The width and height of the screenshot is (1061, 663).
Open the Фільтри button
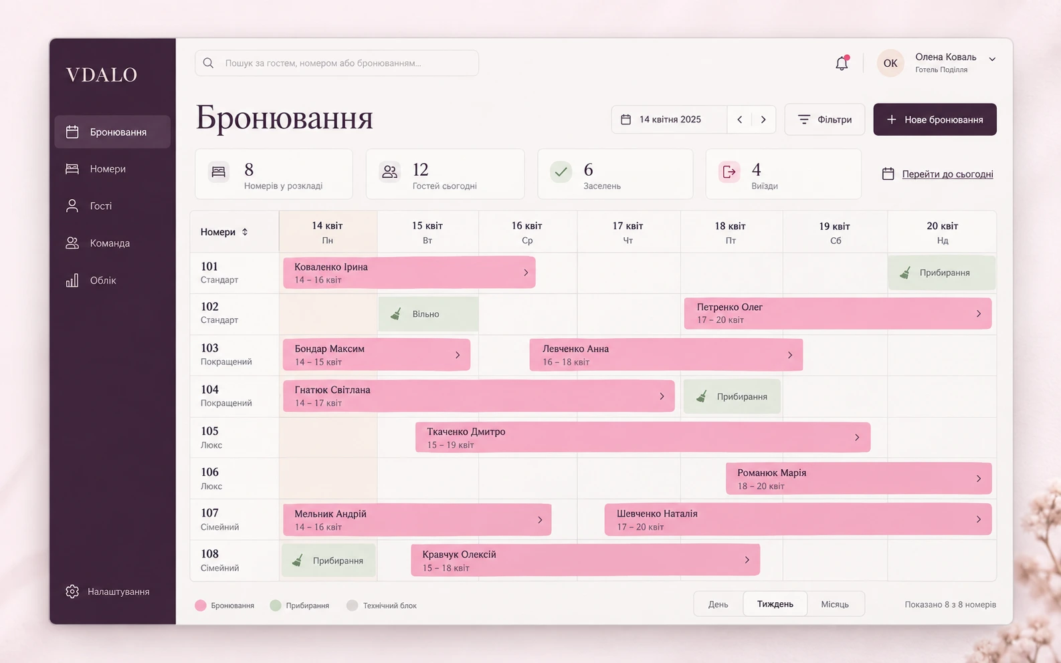pyautogui.click(x=825, y=120)
